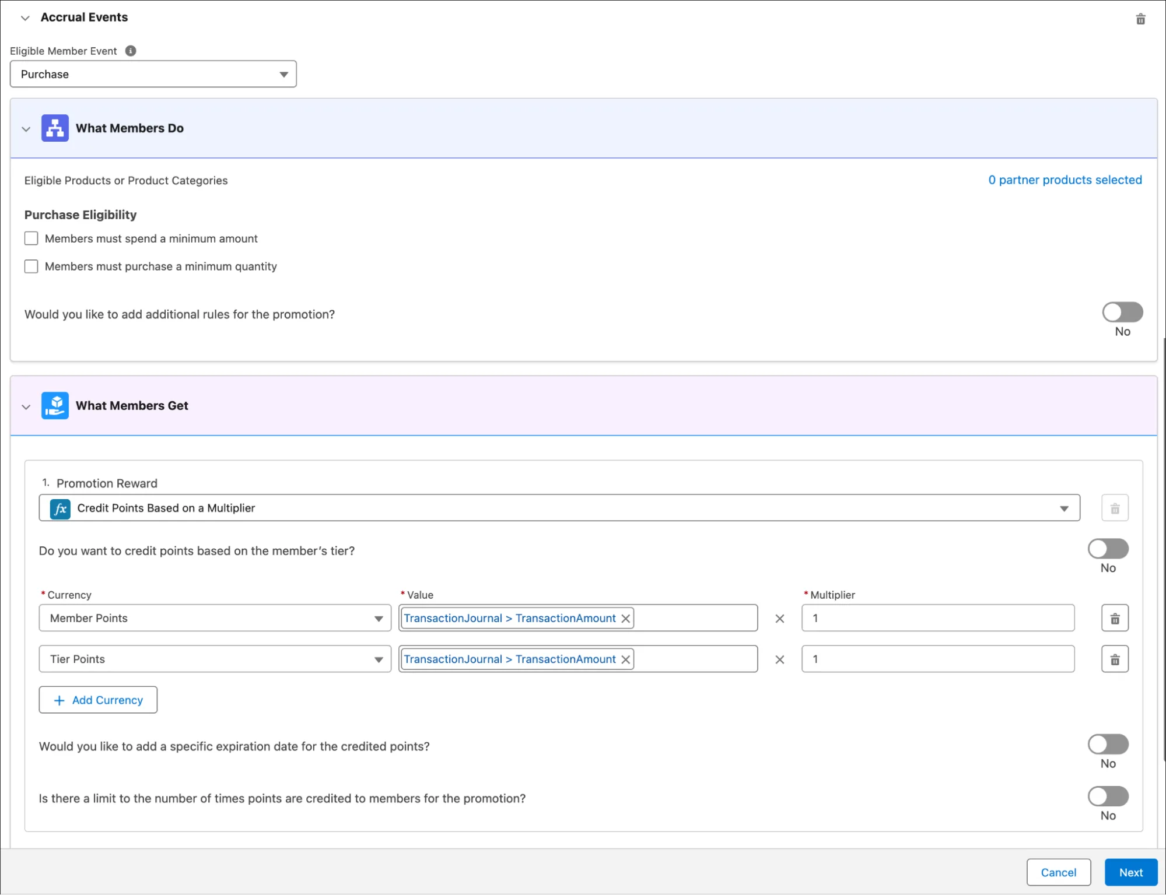Remove TransactionAmount tag from Member Points row

tap(625, 617)
